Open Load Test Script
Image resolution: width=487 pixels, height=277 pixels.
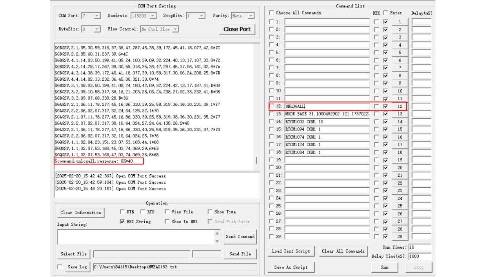coord(291,252)
